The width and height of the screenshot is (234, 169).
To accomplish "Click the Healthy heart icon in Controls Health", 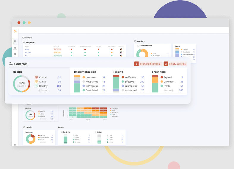I will (36, 86).
